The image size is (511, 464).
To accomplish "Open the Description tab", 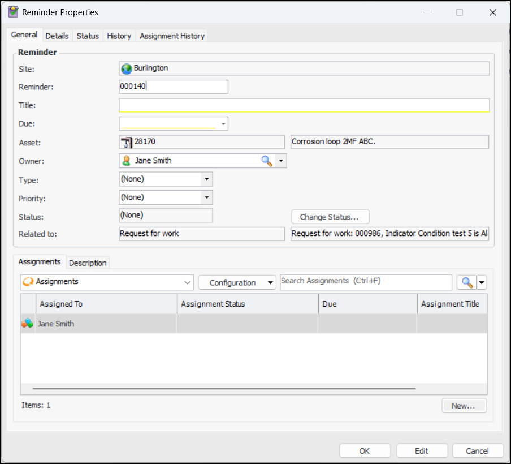I will coord(88,263).
